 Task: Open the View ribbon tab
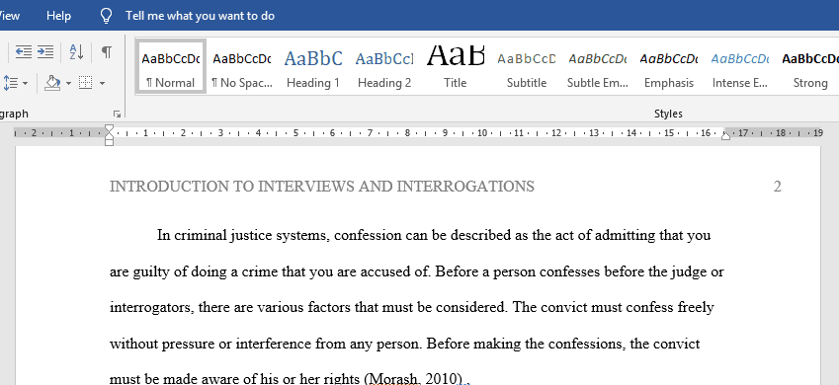pos(10,16)
